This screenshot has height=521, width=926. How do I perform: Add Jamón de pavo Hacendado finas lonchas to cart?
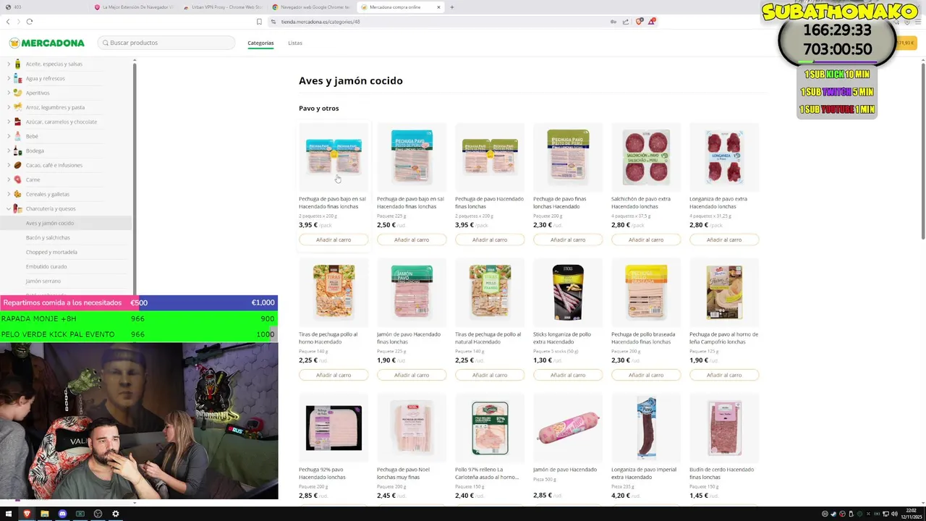412,375
